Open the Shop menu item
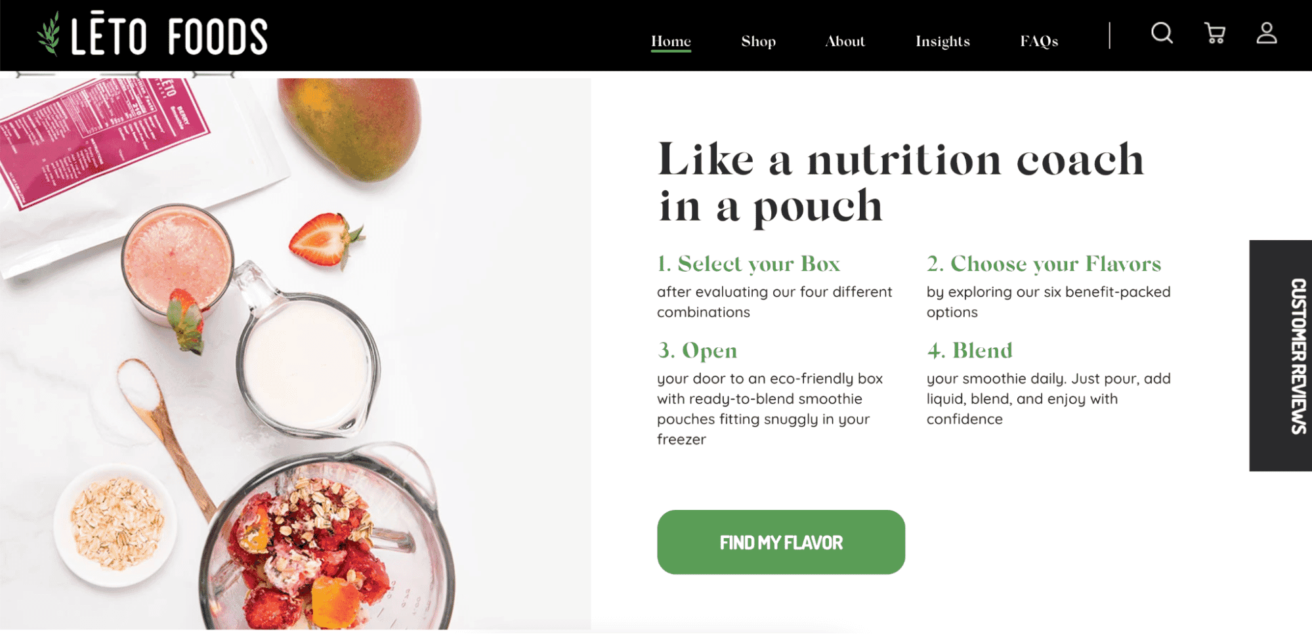Image resolution: width=1312 pixels, height=634 pixels. (x=758, y=41)
